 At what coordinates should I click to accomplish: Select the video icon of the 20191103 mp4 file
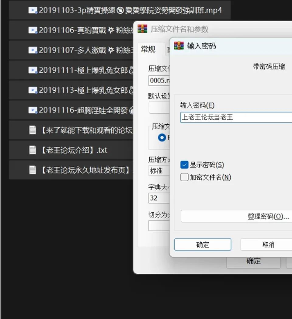point(33,10)
